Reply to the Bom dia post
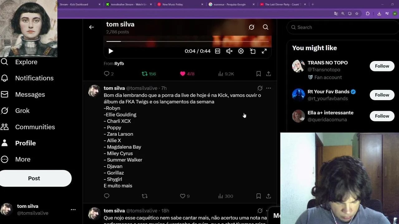Image resolution: width=399 pixels, height=224 pixels. click(107, 196)
